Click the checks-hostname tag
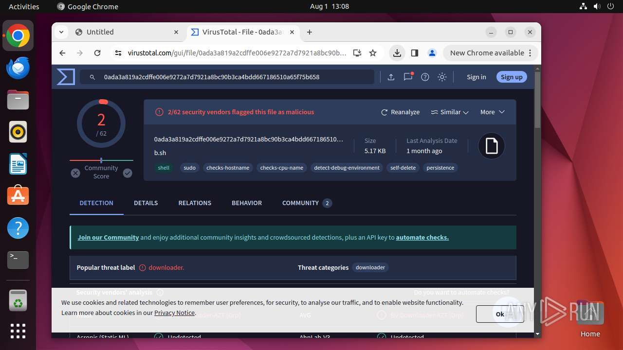Image resolution: width=623 pixels, height=350 pixels. (x=228, y=168)
